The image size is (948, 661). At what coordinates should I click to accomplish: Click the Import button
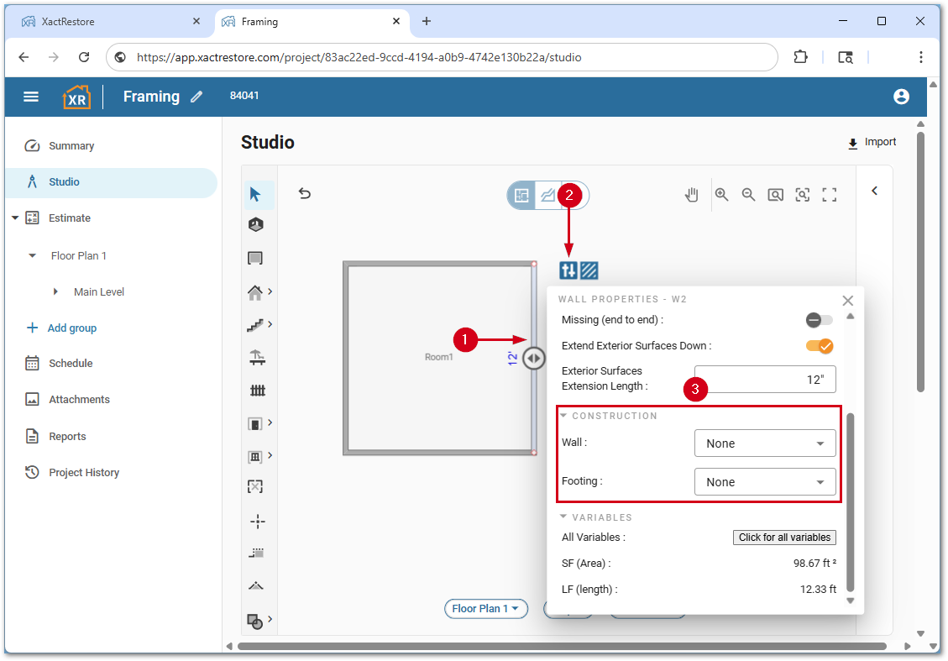(872, 143)
